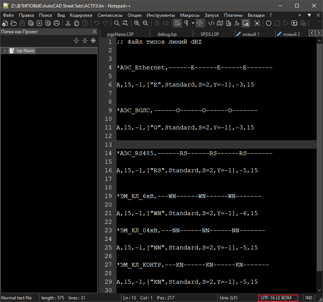Click the Copy icon in toolbar
The width and height of the screenshot is (323, 302).
tap(77, 23)
